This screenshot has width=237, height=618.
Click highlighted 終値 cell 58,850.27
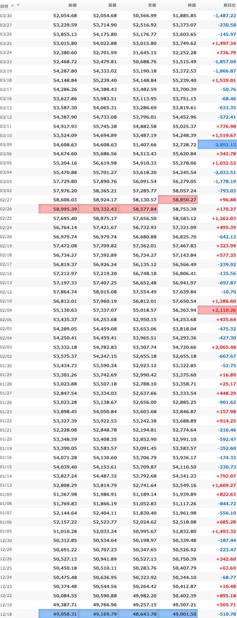[178, 200]
